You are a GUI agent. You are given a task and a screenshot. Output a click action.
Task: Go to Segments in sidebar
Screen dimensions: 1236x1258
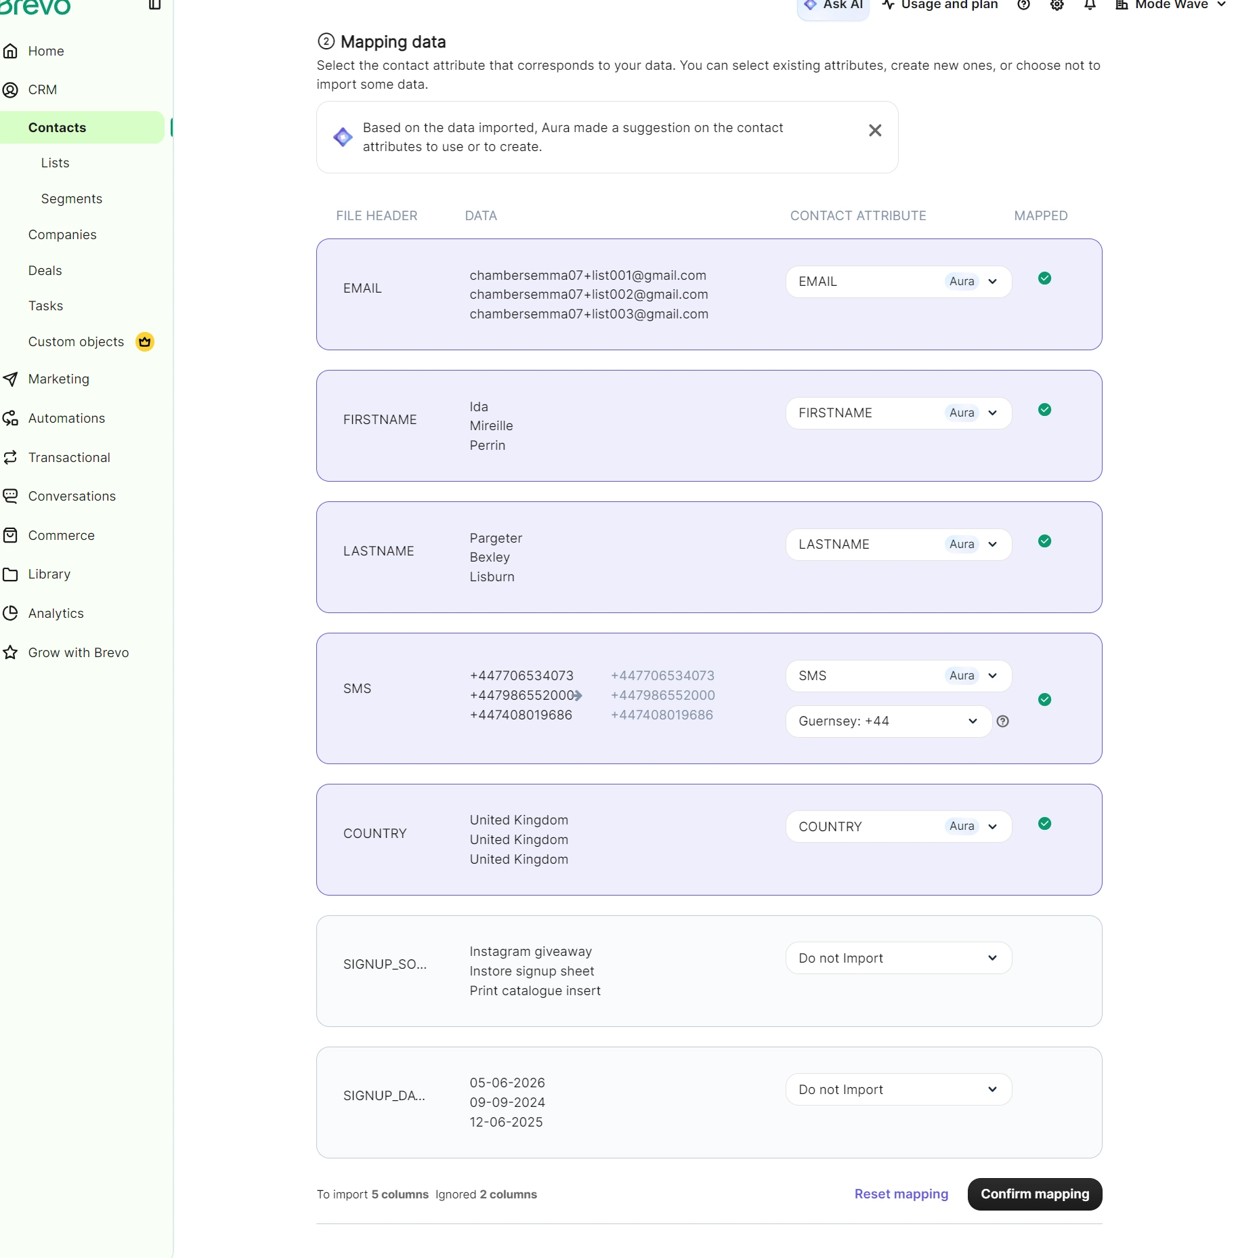pos(72,198)
